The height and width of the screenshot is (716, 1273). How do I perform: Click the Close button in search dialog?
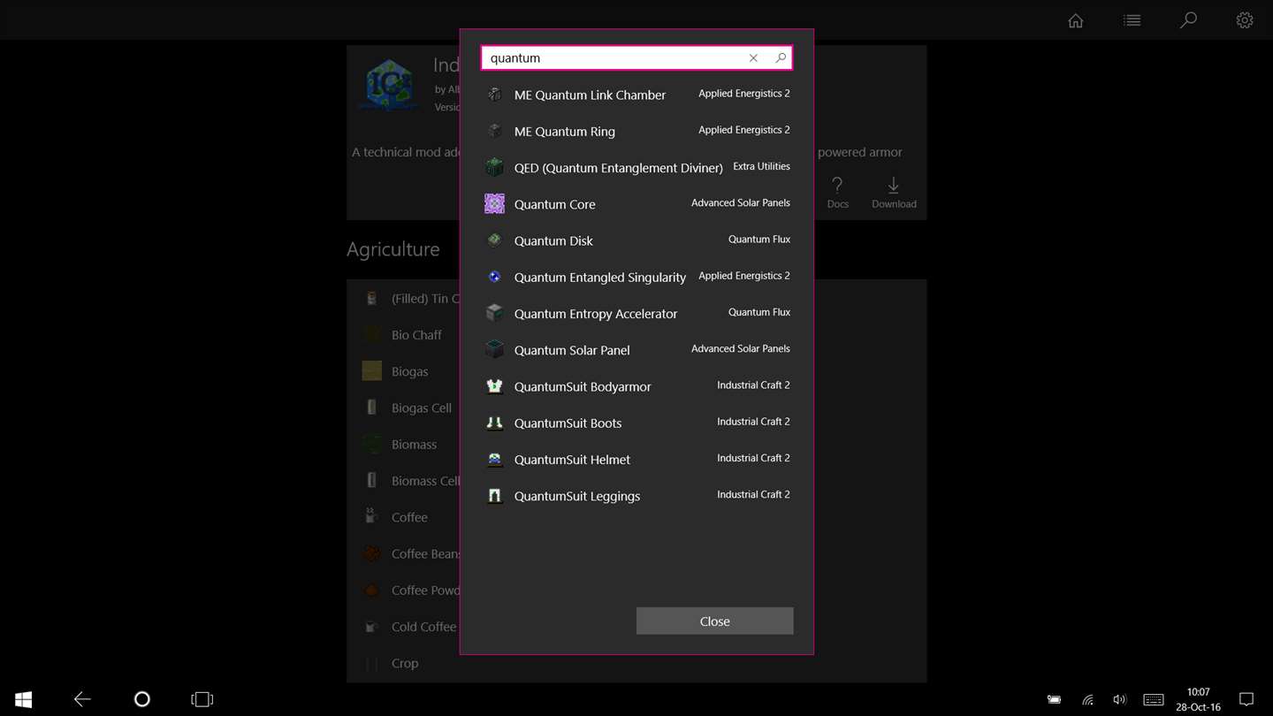click(714, 621)
